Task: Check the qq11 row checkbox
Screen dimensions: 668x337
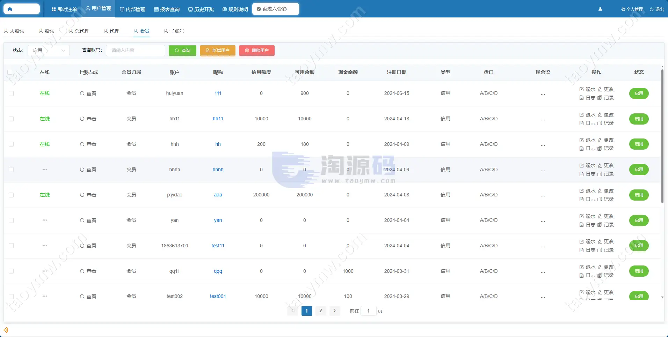Action: click(x=11, y=271)
